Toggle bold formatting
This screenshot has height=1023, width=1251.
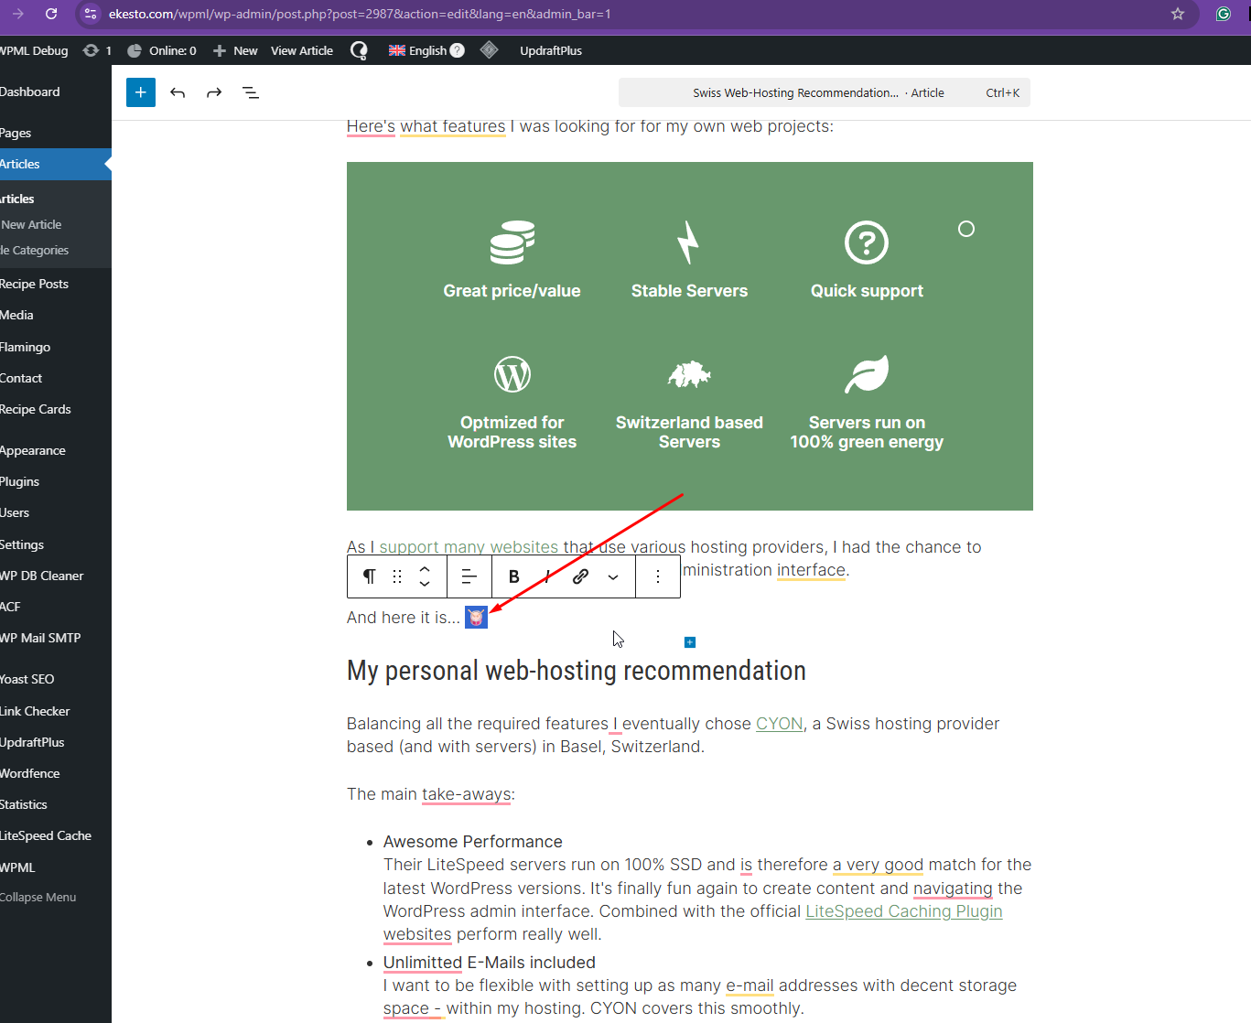(x=514, y=576)
